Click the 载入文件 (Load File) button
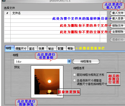This screenshot has height=106, width=125. pos(118,13)
